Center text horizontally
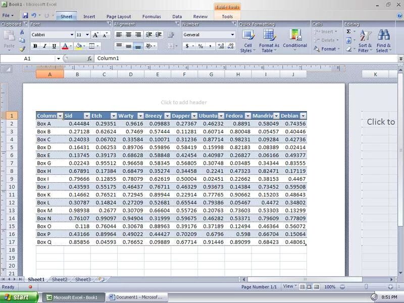 (128, 34)
